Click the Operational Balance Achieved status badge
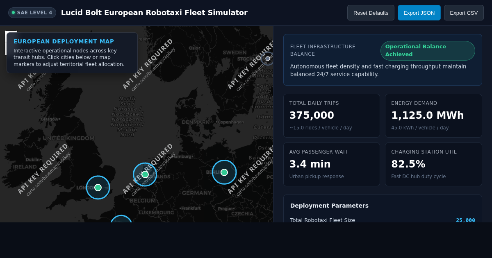 pyautogui.click(x=428, y=50)
